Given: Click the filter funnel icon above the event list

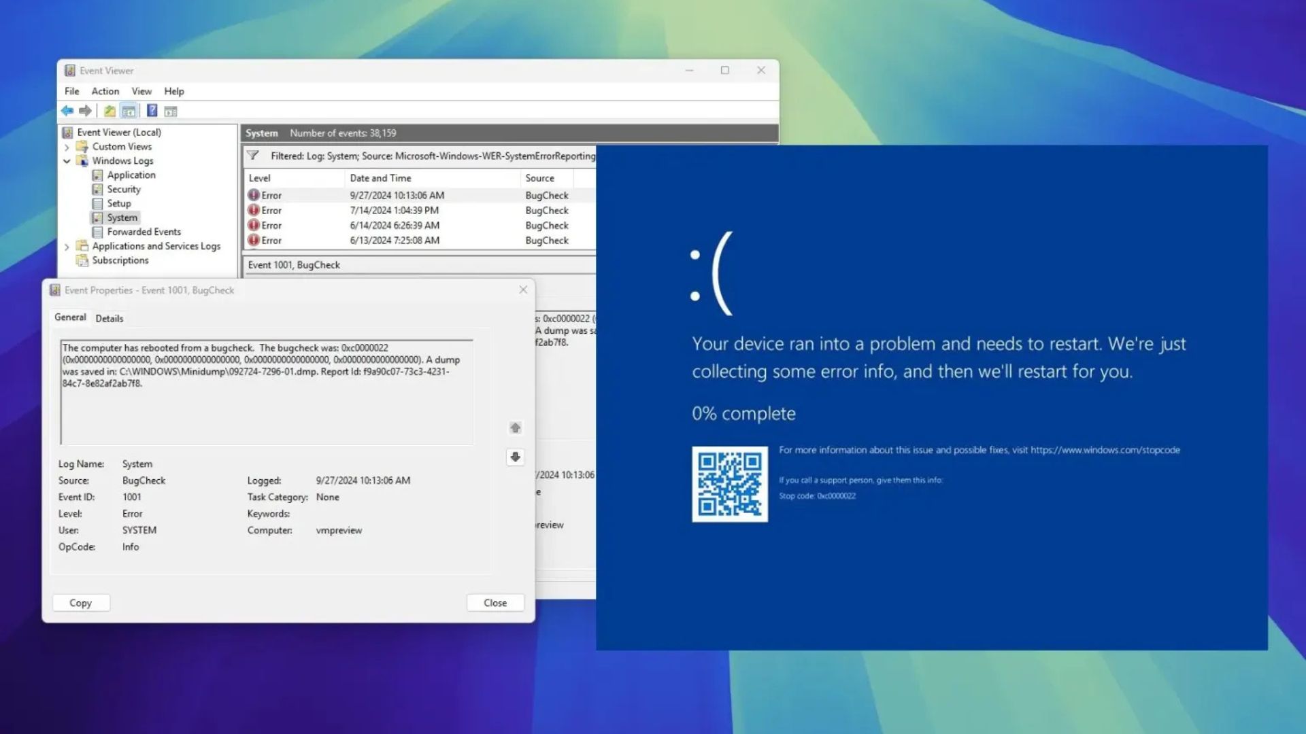Looking at the screenshot, I should tap(253, 156).
